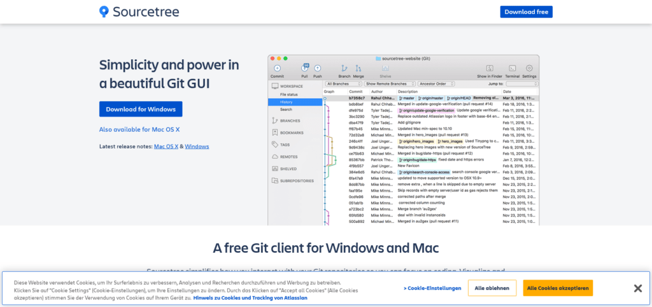The height and width of the screenshot is (307, 652).
Task: Open Cookie-Einstellungen link
Action: pyautogui.click(x=432, y=288)
